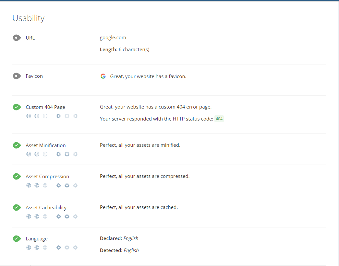Select the Asset Cacheability label

[x=46, y=208]
